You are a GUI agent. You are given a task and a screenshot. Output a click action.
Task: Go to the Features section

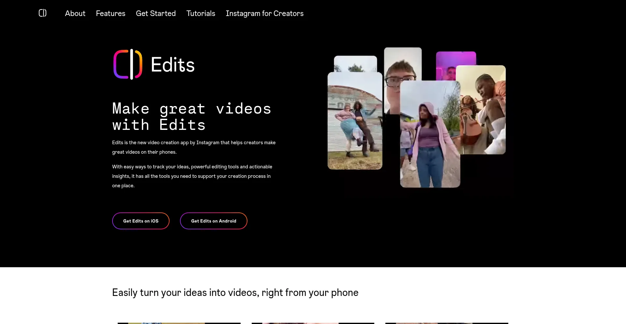(111, 13)
